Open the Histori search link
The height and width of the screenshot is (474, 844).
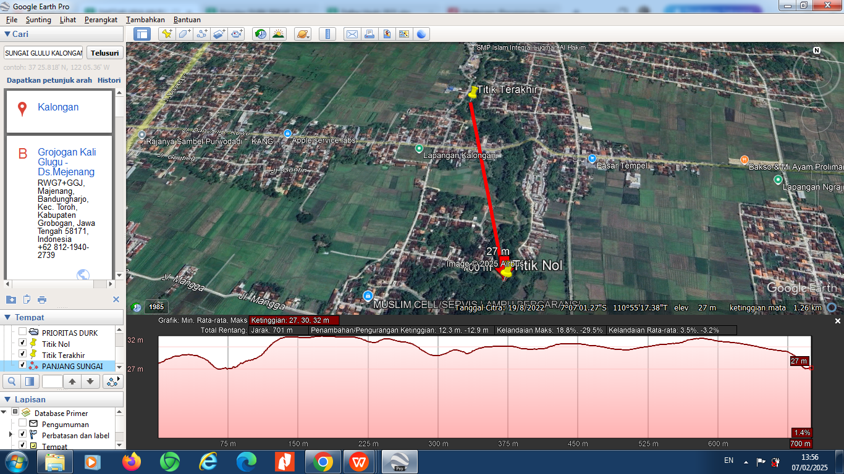109,80
